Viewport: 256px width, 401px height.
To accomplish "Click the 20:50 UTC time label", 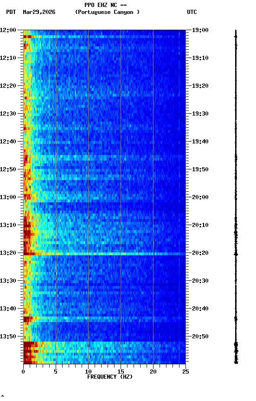I will [x=200, y=336].
